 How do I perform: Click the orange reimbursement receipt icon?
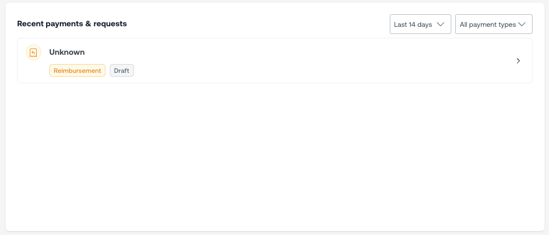pos(33,53)
